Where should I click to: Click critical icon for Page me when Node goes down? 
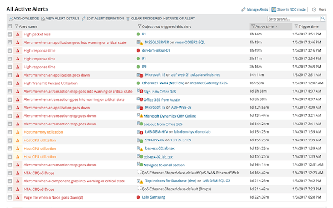pos(18,197)
